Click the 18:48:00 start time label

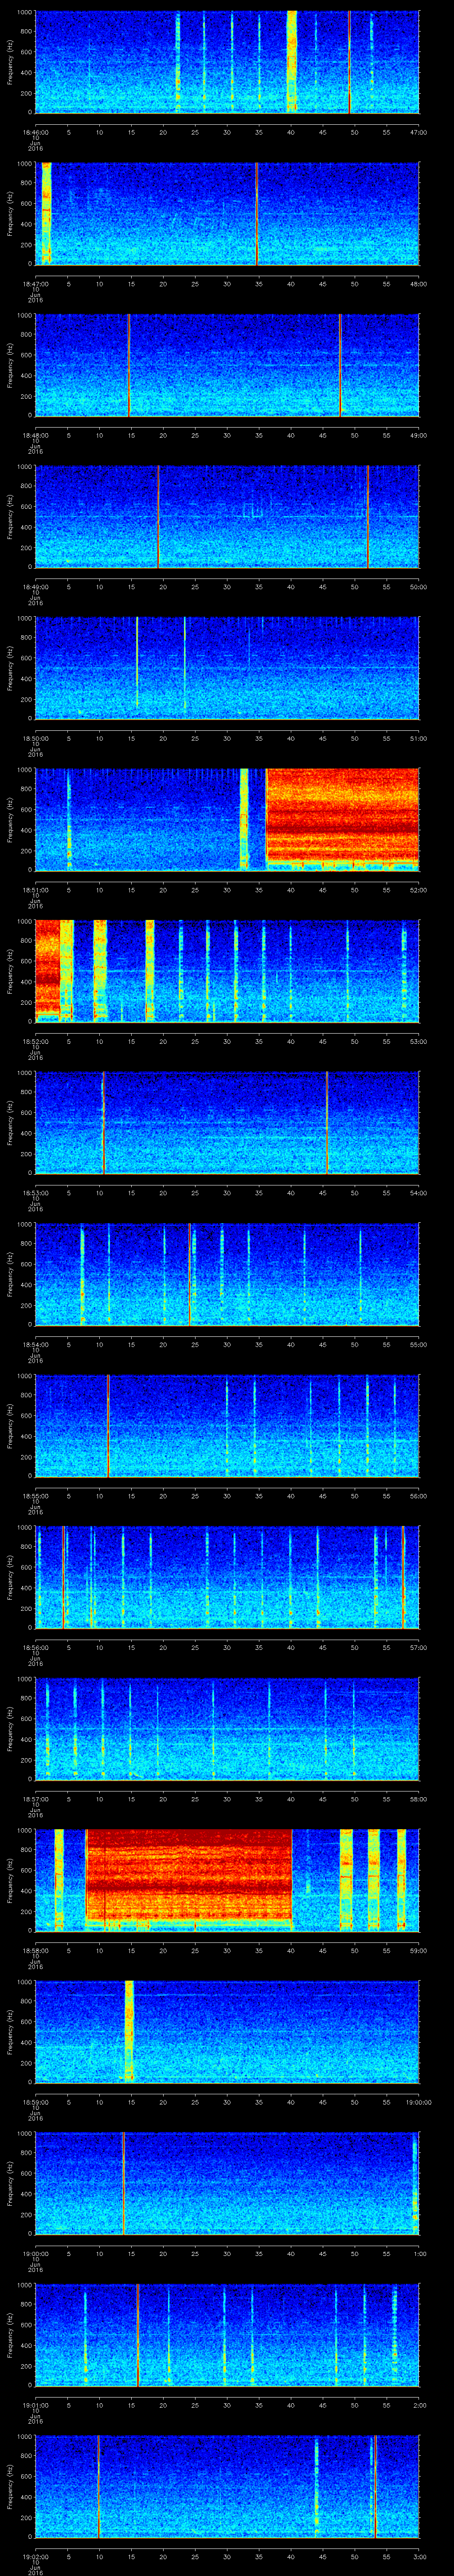pos(35,435)
